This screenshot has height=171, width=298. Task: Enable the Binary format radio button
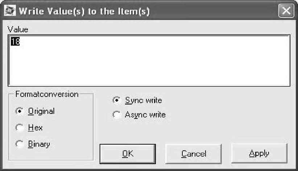pos(20,144)
